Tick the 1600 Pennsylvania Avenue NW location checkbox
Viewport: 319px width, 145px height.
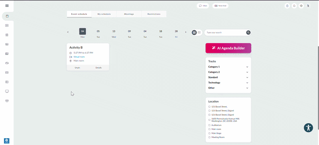pyautogui.click(x=210, y=120)
